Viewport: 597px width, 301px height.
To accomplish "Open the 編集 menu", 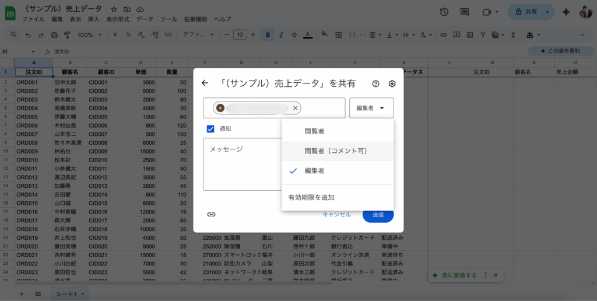I will point(57,19).
